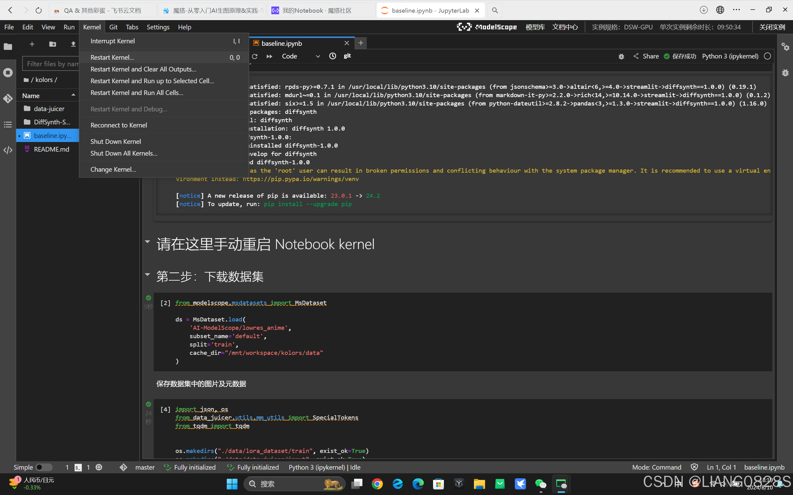Open the debugger bug icon in notebook toolbar

click(x=621, y=56)
